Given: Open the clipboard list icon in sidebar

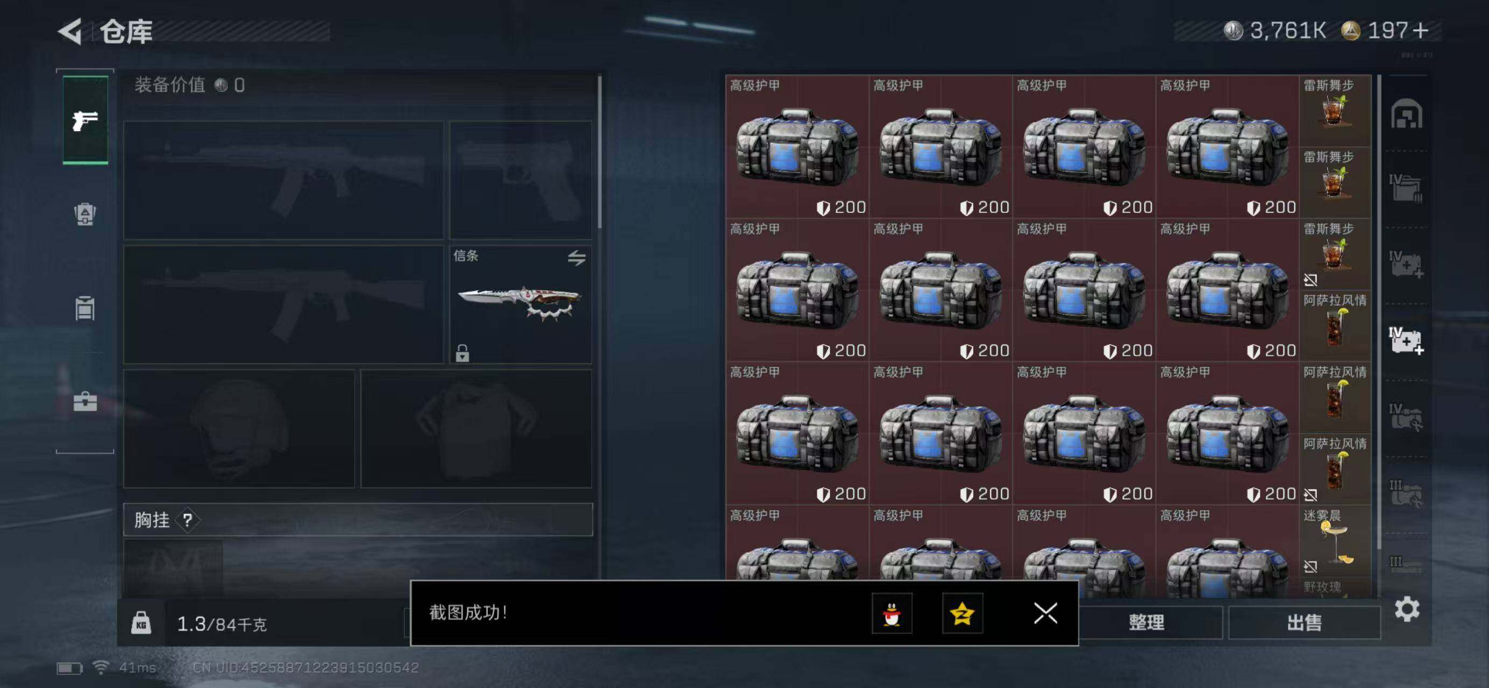Looking at the screenshot, I should [x=85, y=308].
